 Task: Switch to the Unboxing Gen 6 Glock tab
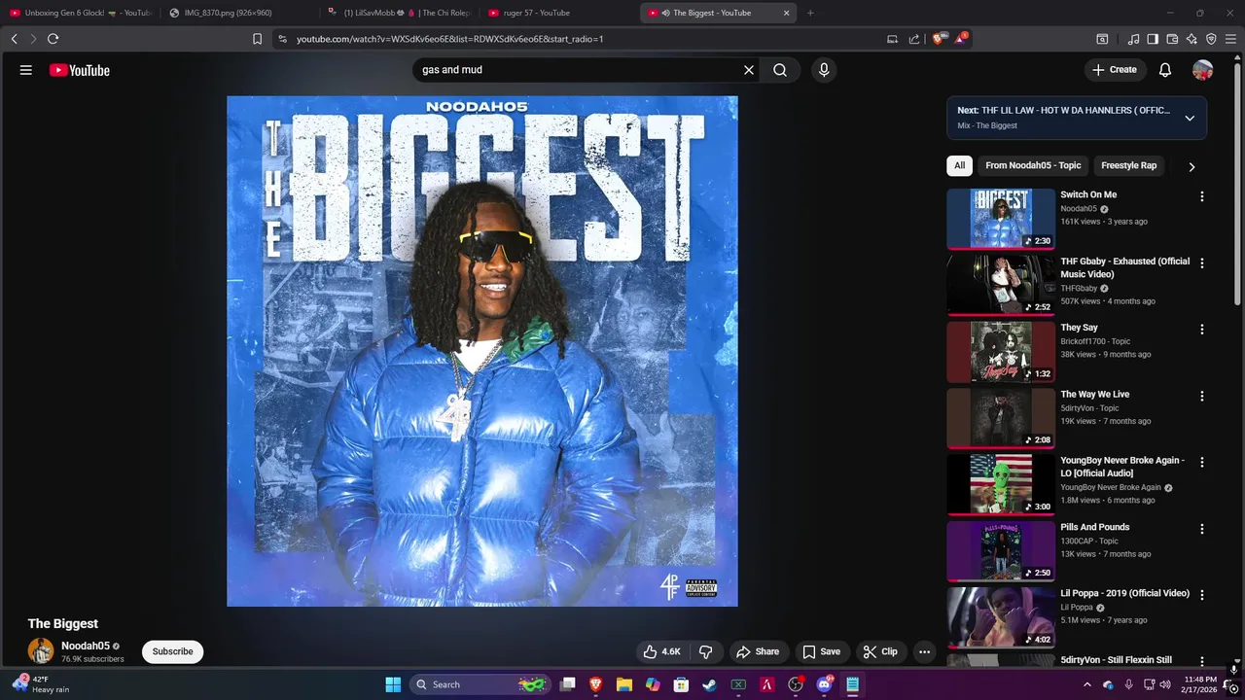pyautogui.click(x=80, y=13)
